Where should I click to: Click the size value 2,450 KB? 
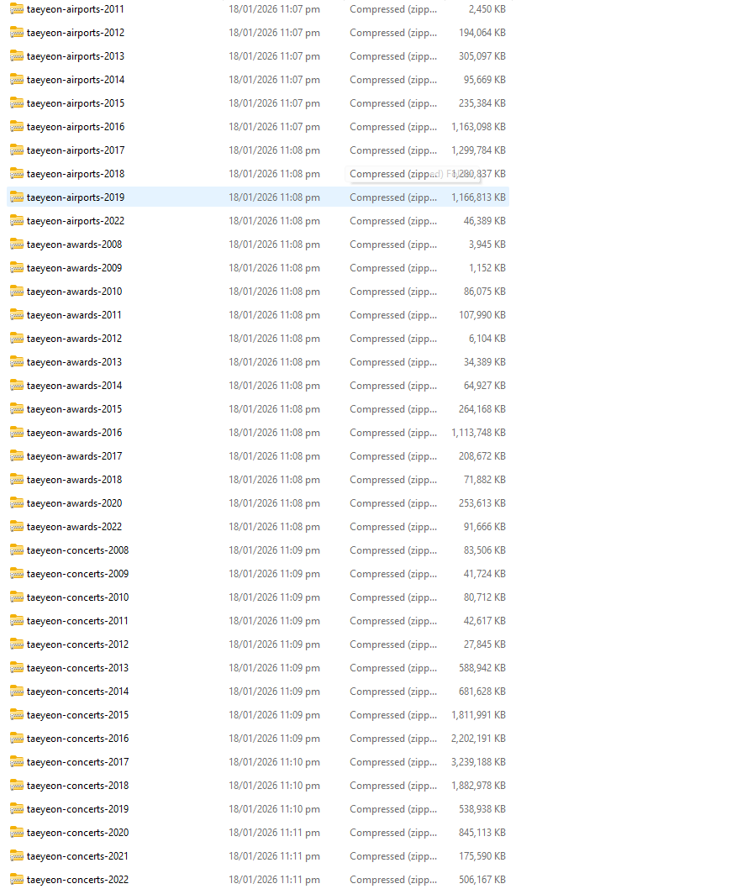tap(487, 9)
